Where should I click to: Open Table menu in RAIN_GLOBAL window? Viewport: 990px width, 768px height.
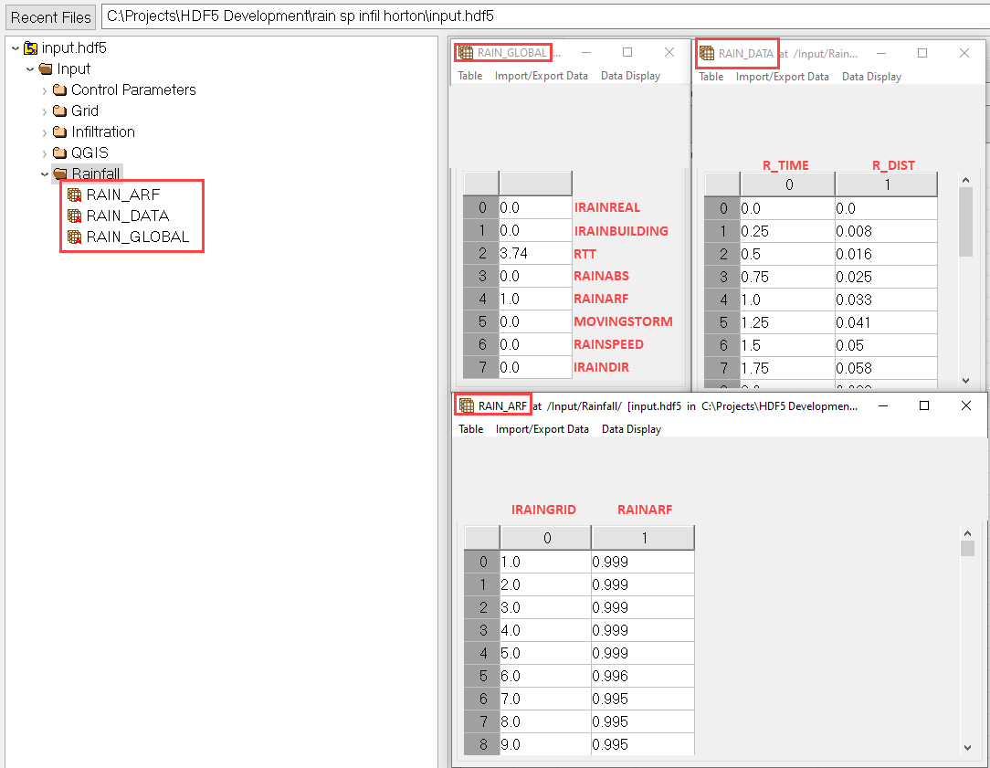470,76
